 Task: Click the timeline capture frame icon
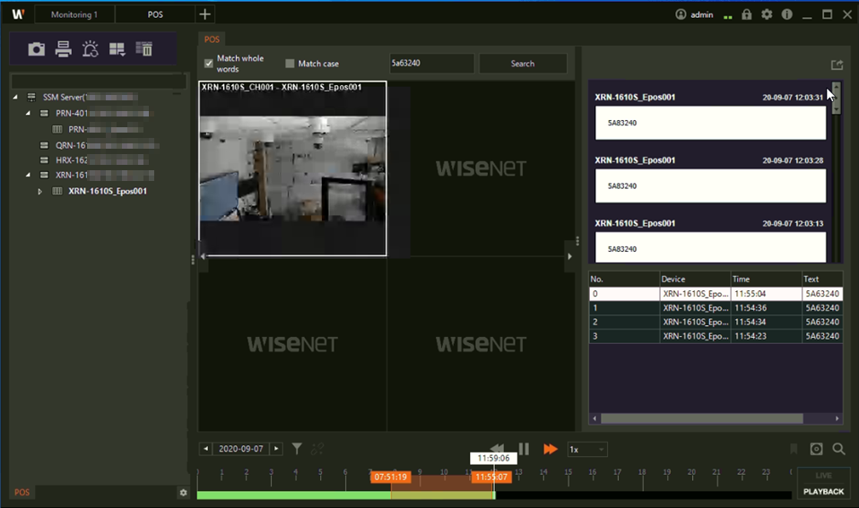coord(816,449)
